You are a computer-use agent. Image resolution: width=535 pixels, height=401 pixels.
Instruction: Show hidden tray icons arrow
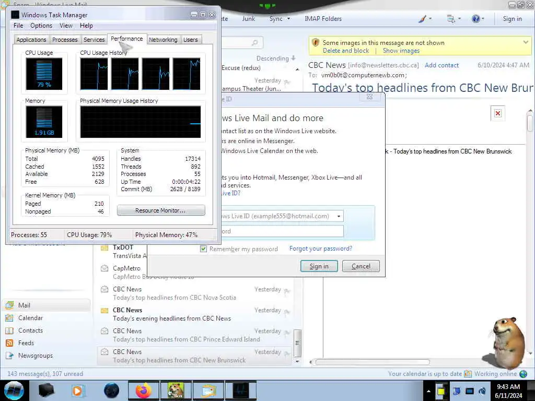pos(428,391)
